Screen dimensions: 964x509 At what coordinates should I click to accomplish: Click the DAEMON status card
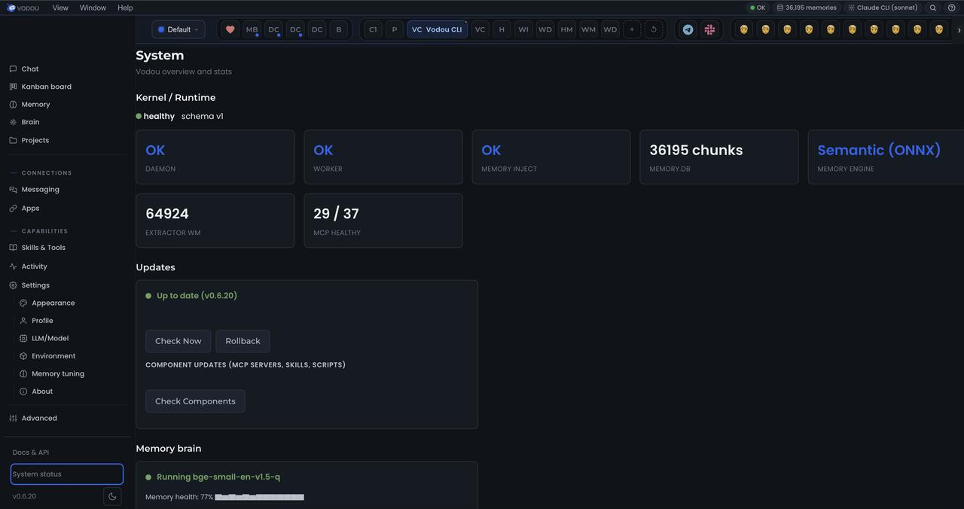click(215, 157)
